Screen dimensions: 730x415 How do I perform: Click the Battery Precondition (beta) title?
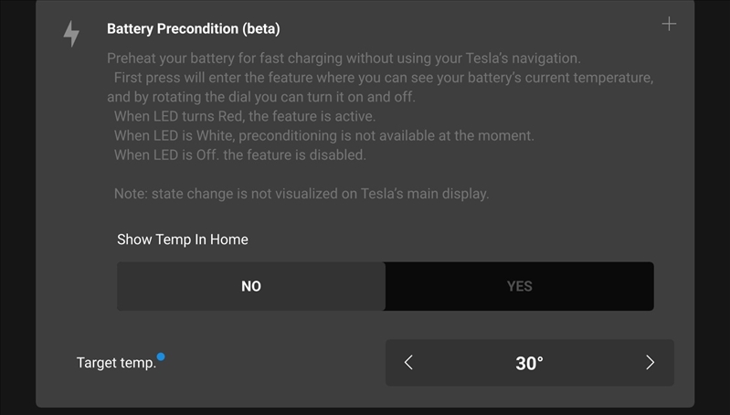pyautogui.click(x=193, y=29)
